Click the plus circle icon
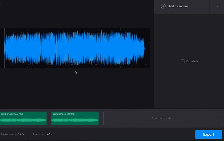Viewport: 224px width, 141px height. pyautogui.click(x=163, y=6)
